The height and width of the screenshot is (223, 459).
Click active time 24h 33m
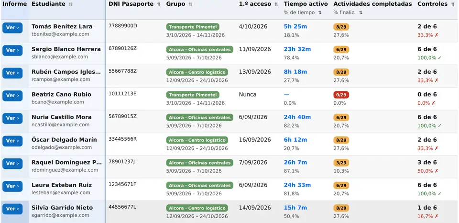coord(297,185)
